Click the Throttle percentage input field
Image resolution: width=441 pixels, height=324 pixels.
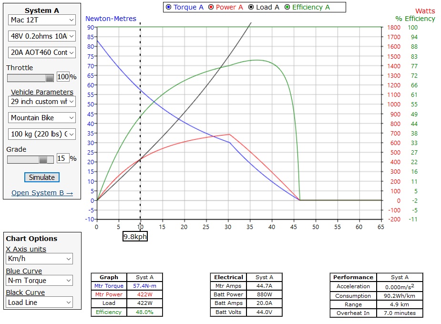tap(63, 77)
